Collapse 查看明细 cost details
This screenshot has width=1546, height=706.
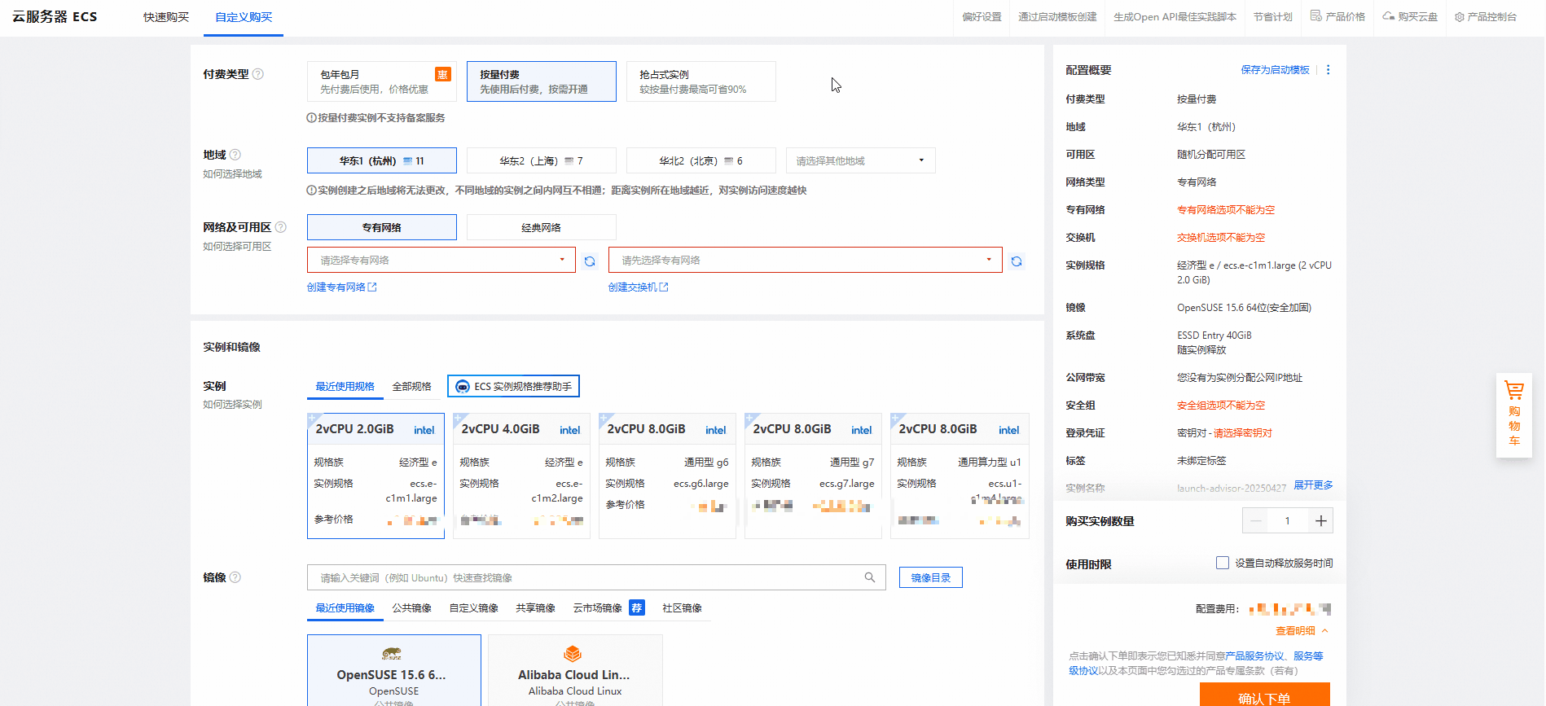[x=1302, y=631]
